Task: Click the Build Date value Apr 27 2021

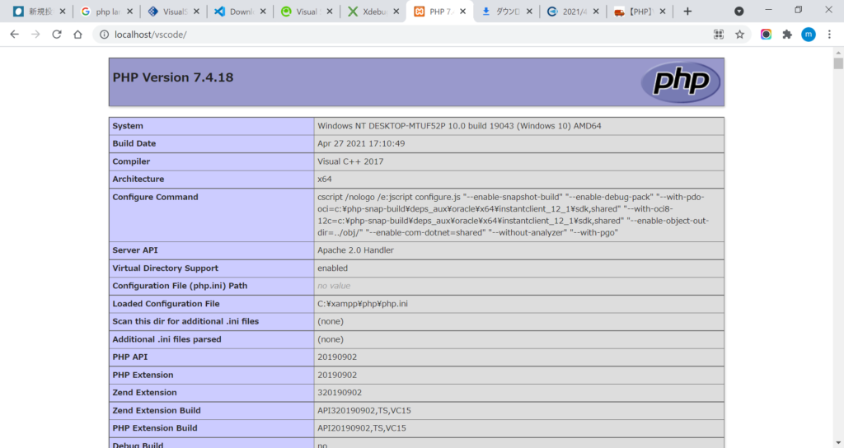Action: pyautogui.click(x=361, y=143)
